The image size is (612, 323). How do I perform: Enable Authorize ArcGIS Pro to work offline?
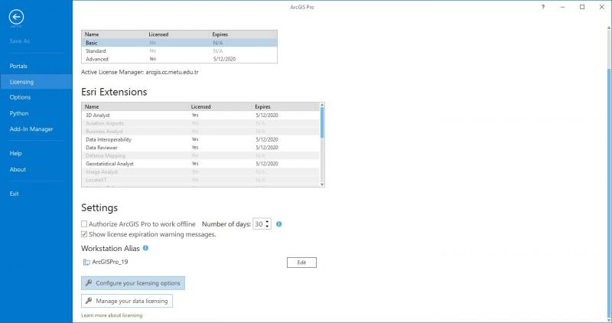84,224
